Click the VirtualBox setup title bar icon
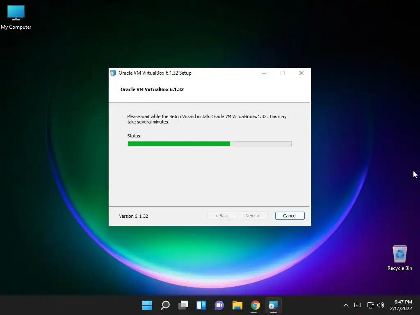This screenshot has height=315, width=420. [x=113, y=73]
